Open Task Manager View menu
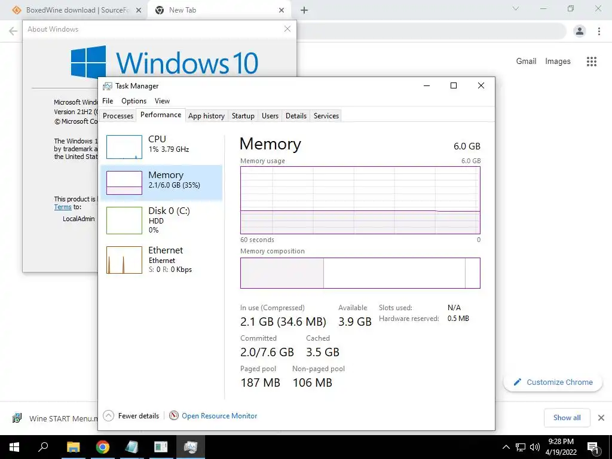612x459 pixels. [162, 100]
